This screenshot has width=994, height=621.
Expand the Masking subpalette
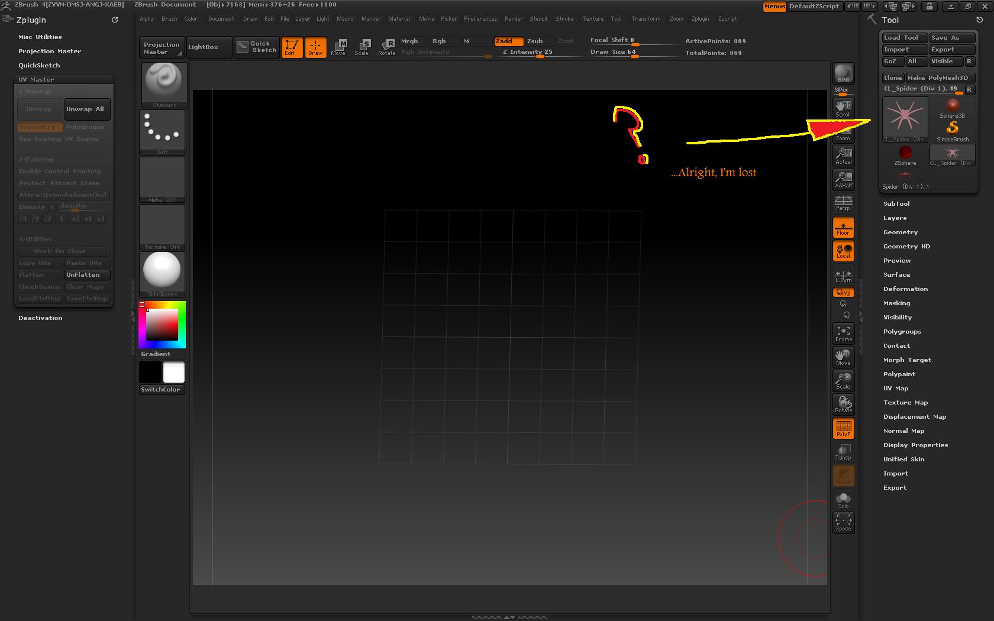click(x=896, y=303)
